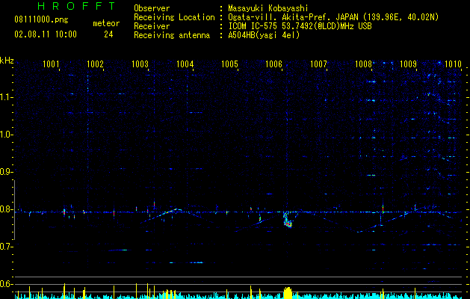470x299 pixels.
Task: Click the Receiver label
Action: (152, 26)
